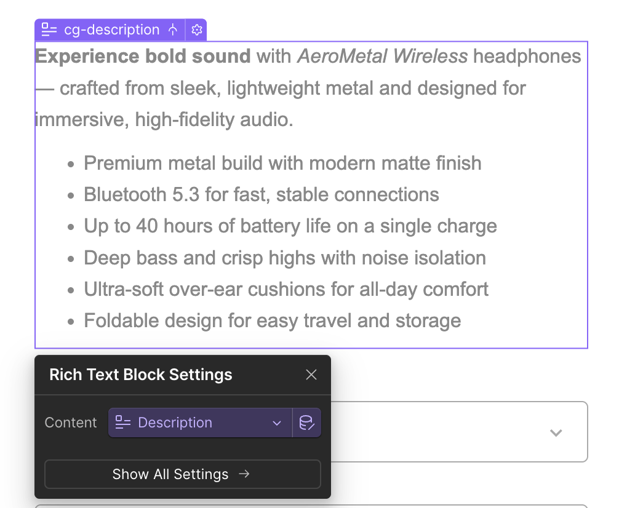This screenshot has height=508, width=619.
Task: Close the Rich Text Block Settings panel
Action: (x=311, y=375)
